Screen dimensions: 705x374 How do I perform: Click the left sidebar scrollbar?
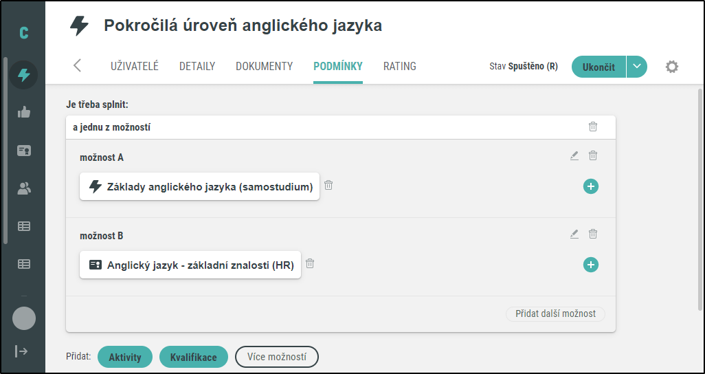pos(5,151)
